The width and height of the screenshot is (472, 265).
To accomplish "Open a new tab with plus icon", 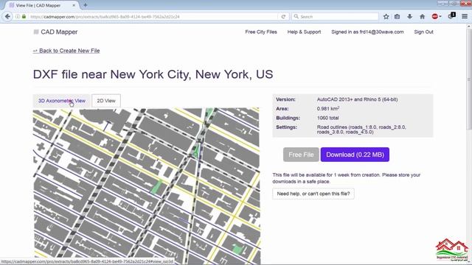I will pyautogui.click(x=86, y=5).
